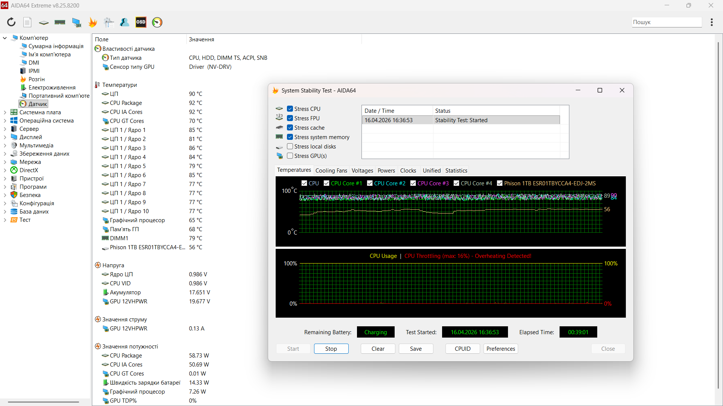The image size is (723, 406).
Task: Click the CPU chip toolbar icon
Action: [44, 22]
